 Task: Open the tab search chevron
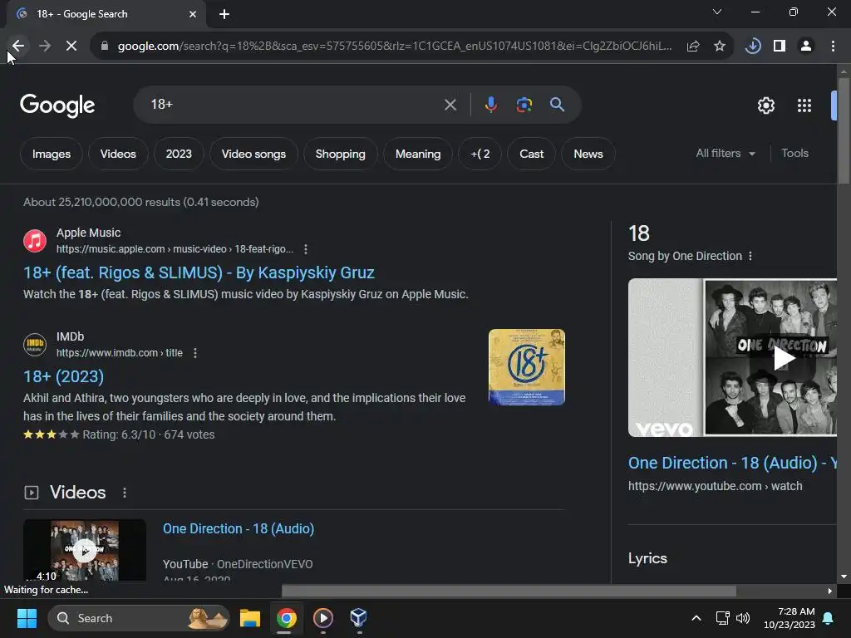pos(717,12)
